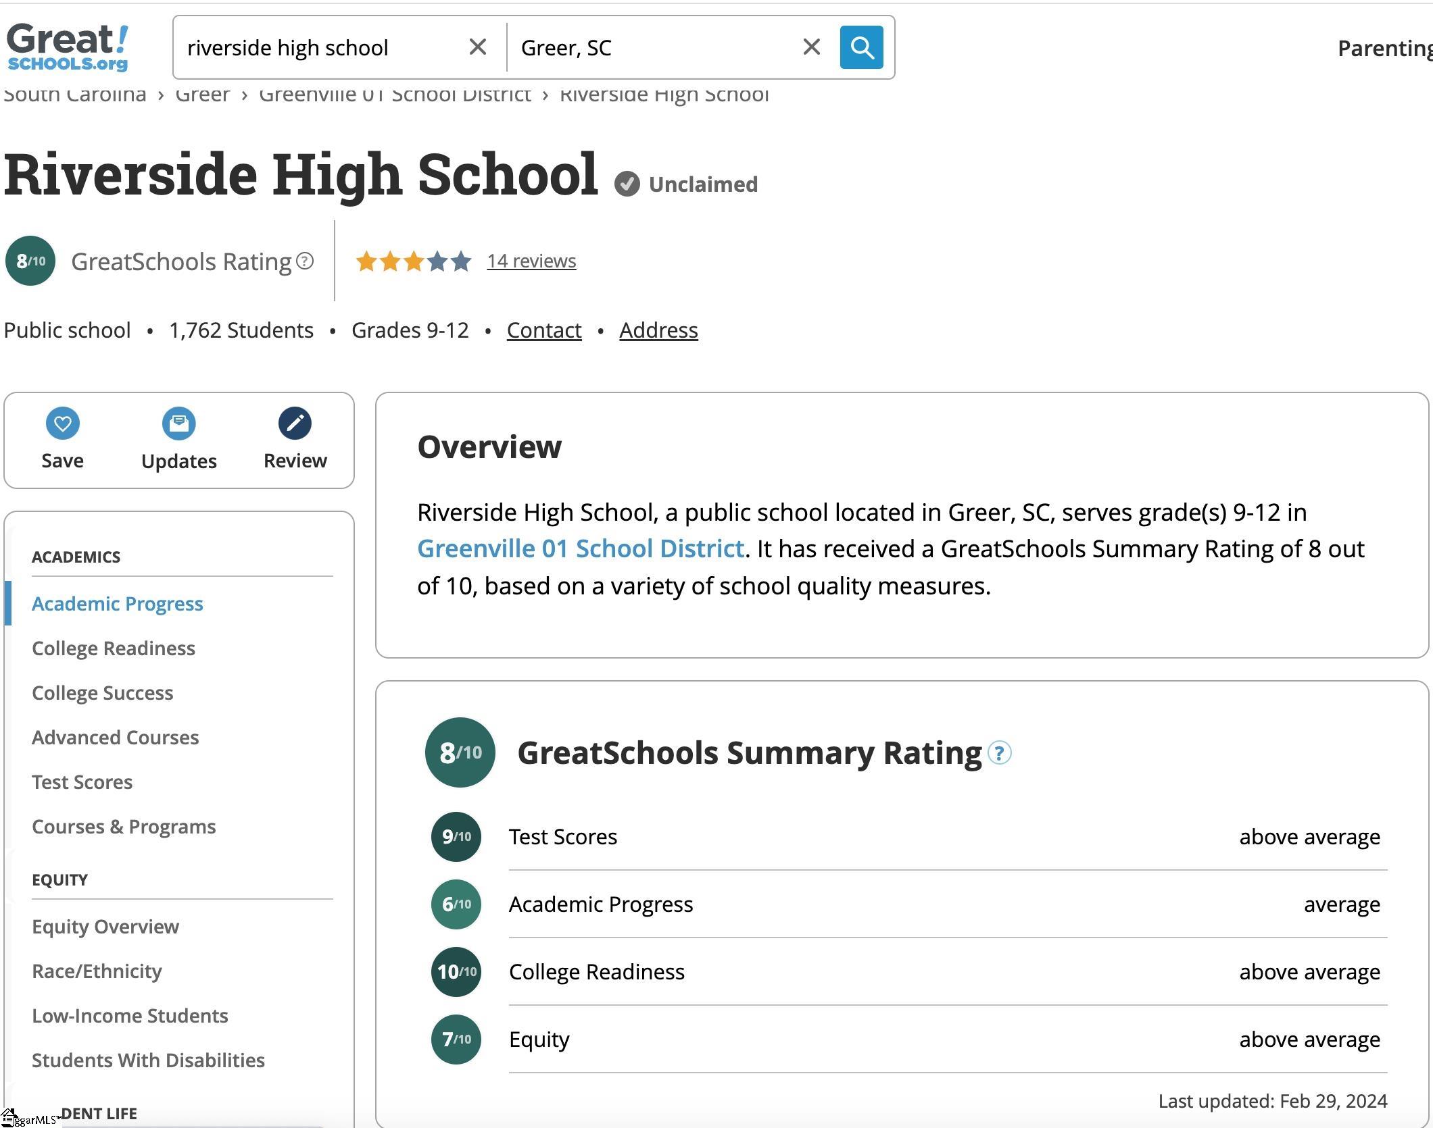Click 'average' next to Academic Progress
The height and width of the screenshot is (1128, 1433).
[x=1342, y=904]
